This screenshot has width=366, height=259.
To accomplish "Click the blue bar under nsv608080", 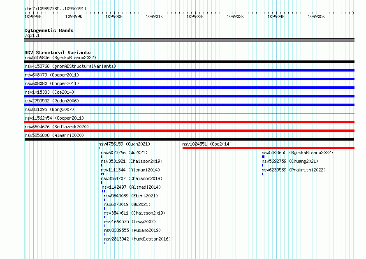I will pos(189,88).
